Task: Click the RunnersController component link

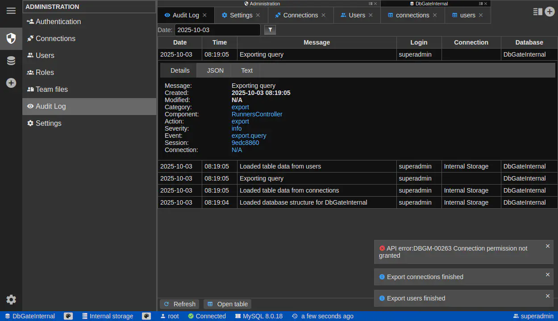Action: point(257,114)
